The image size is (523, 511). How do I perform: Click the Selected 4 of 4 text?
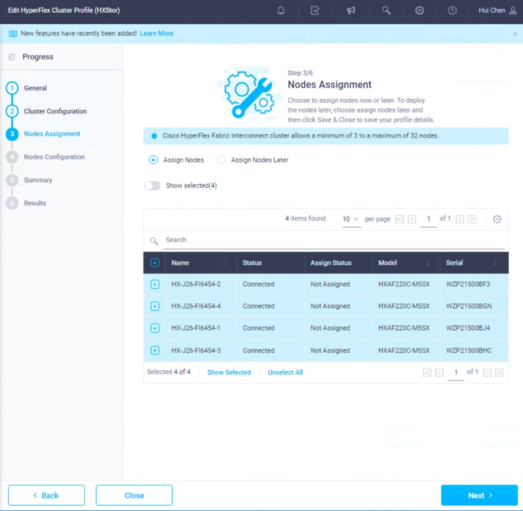click(x=168, y=372)
